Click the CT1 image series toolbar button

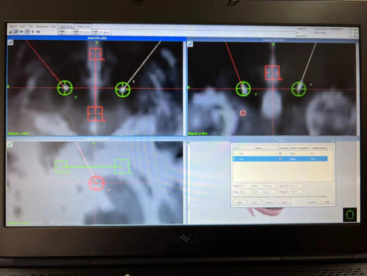click(63, 32)
